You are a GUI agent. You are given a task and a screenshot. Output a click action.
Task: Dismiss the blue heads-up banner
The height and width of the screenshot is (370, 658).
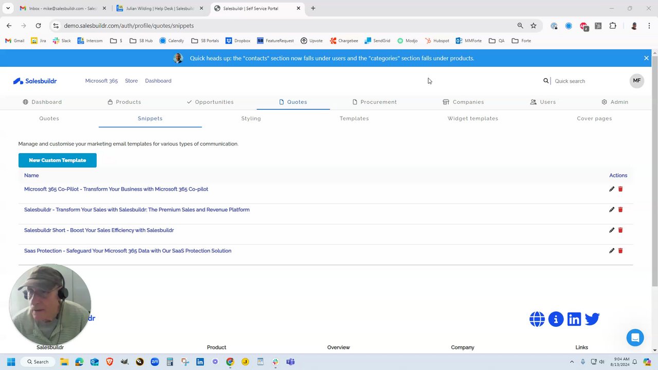click(x=646, y=58)
